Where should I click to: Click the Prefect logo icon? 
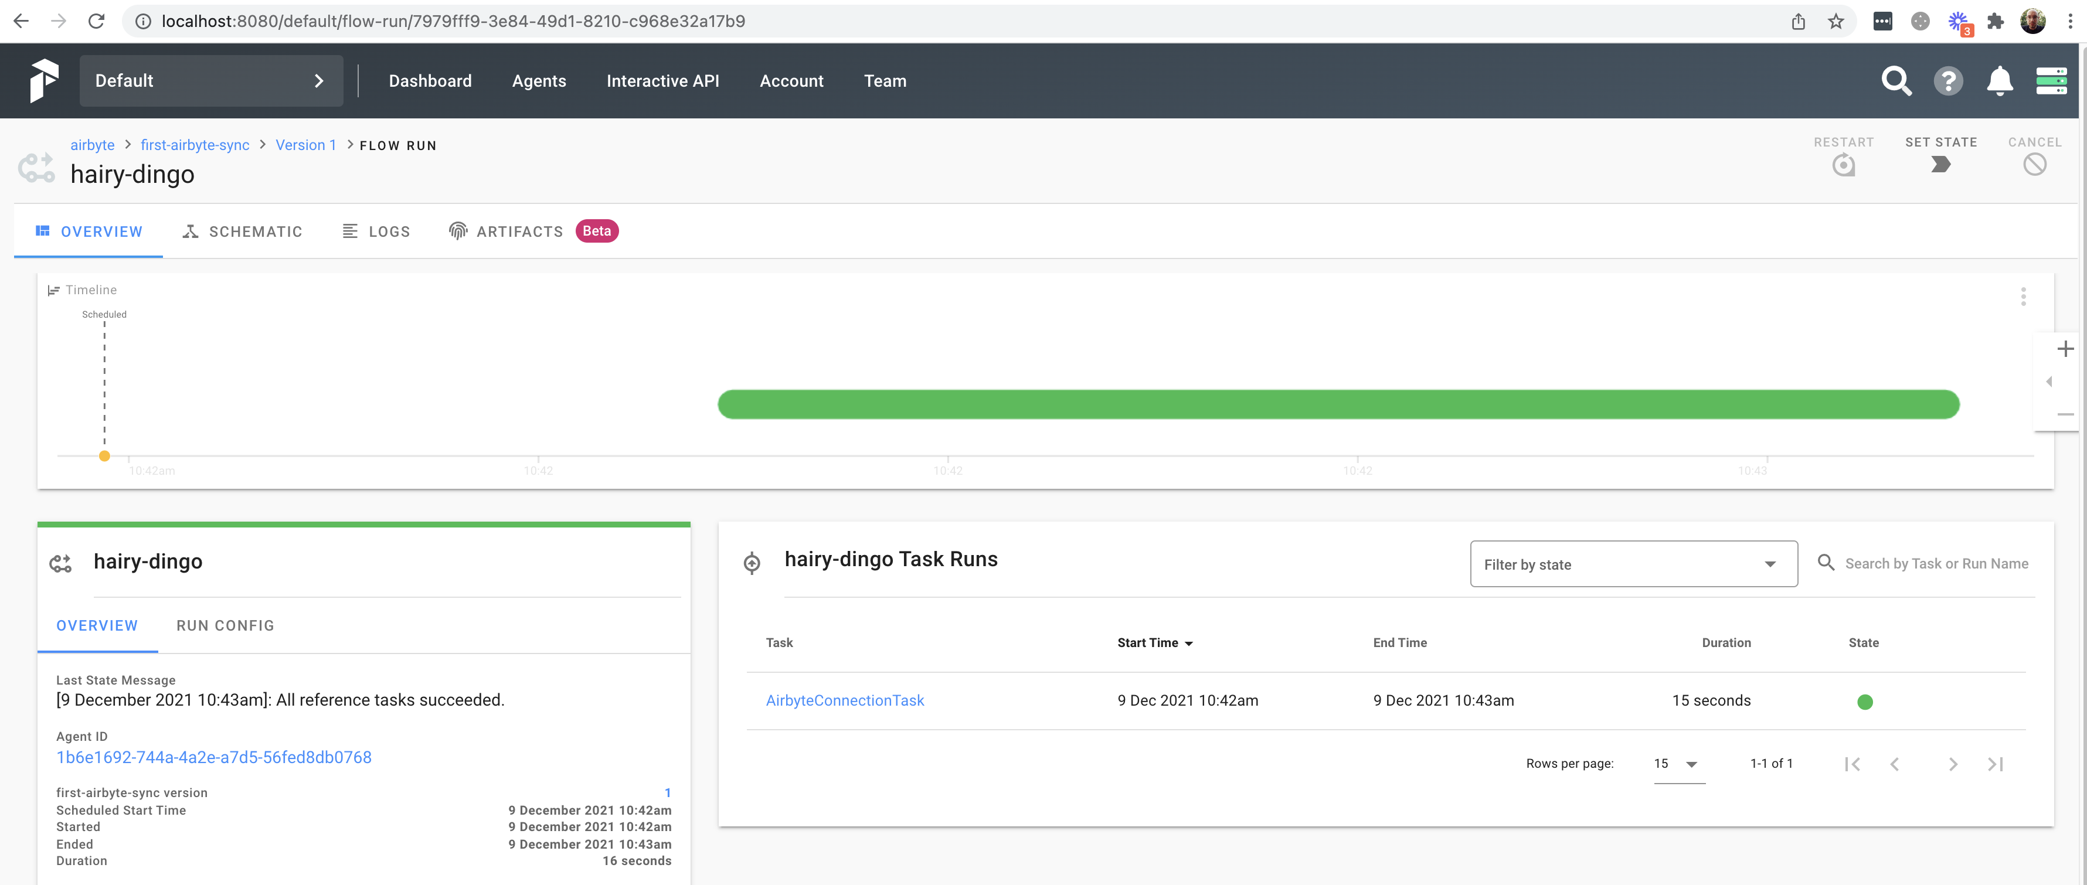[x=44, y=80]
